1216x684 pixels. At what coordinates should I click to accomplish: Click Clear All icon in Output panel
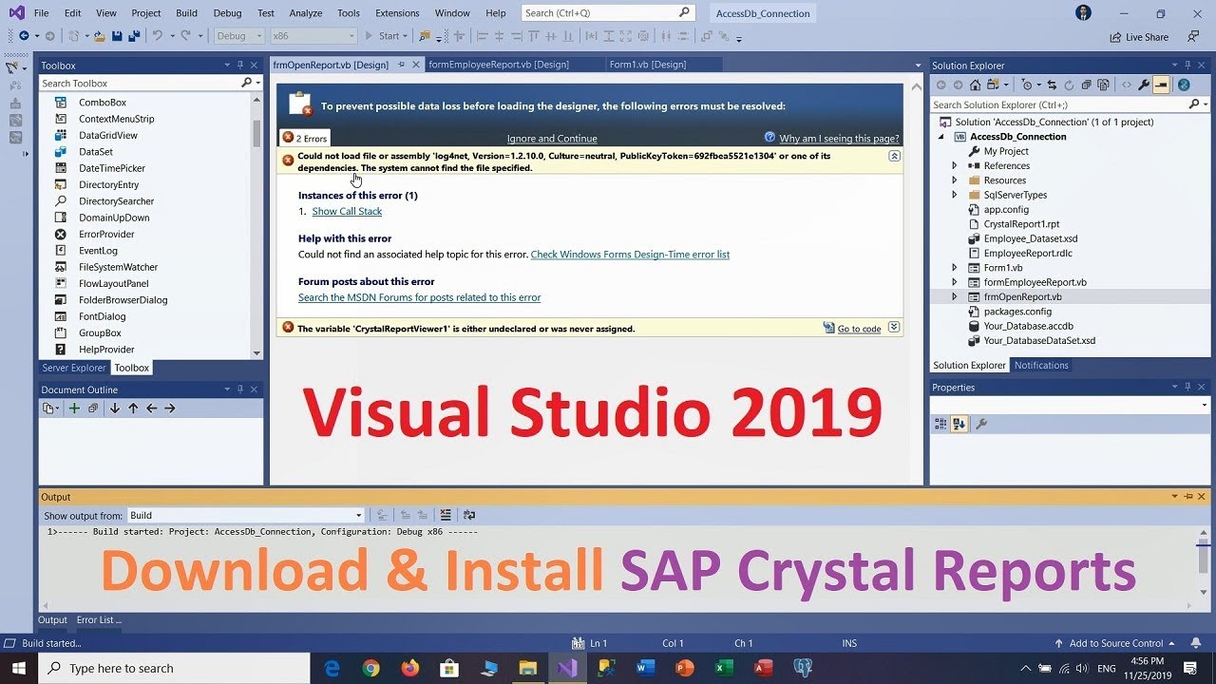pyautogui.click(x=446, y=515)
